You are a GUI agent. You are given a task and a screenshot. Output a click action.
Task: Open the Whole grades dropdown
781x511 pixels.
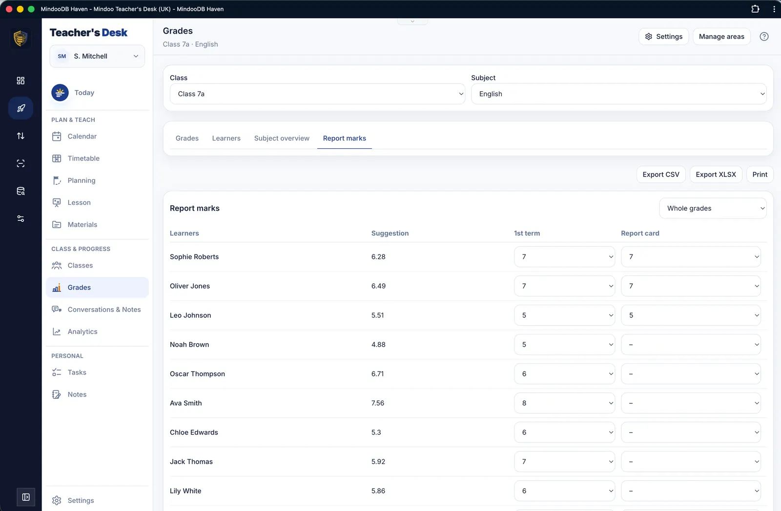point(713,208)
